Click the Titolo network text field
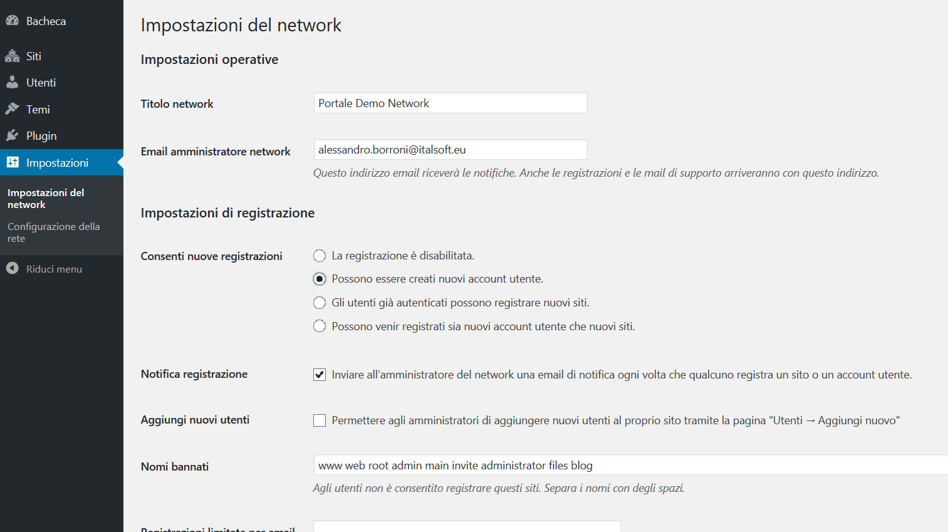Screen dimensions: 948x532 pyautogui.click(x=450, y=103)
